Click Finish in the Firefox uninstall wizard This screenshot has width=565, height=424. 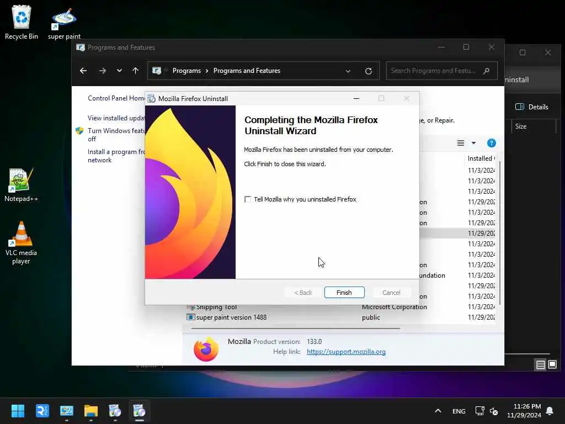tap(344, 293)
